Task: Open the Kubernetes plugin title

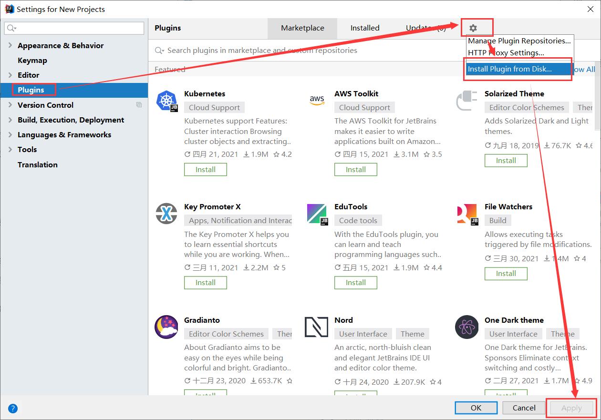Action: coord(205,94)
